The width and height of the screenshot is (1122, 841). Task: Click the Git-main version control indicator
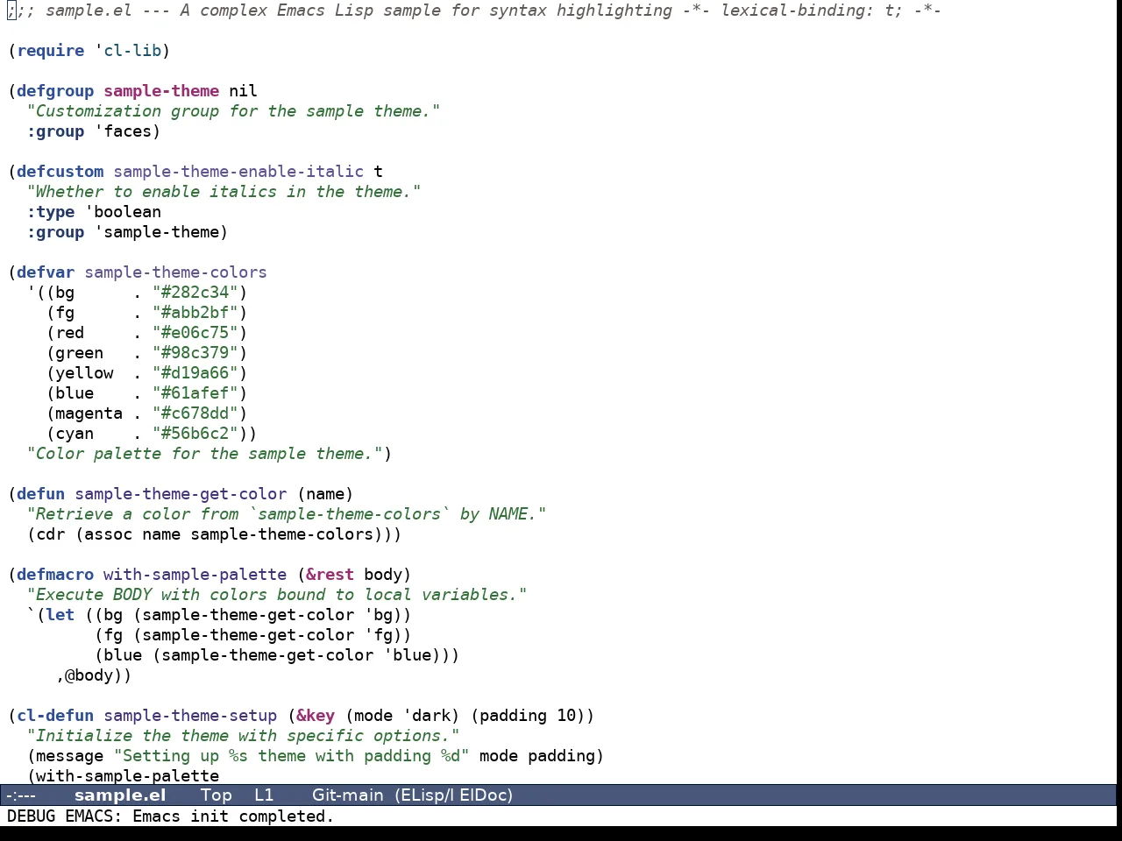point(347,795)
